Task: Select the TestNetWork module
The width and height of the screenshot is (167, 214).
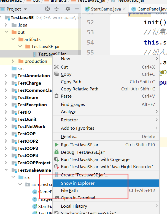Action: coord(31,127)
